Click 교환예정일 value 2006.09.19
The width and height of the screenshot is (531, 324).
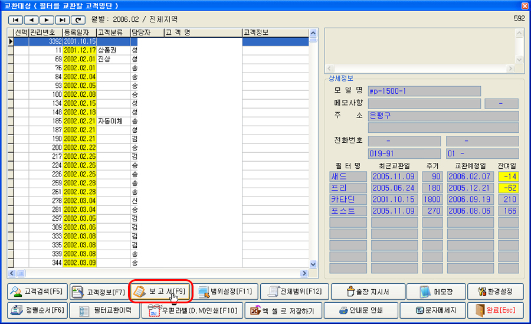pos(470,199)
